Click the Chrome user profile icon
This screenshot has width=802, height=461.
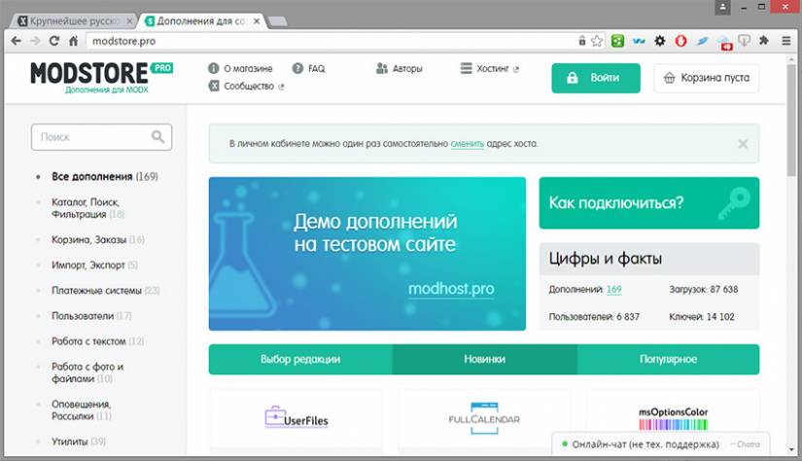pyautogui.click(x=722, y=7)
